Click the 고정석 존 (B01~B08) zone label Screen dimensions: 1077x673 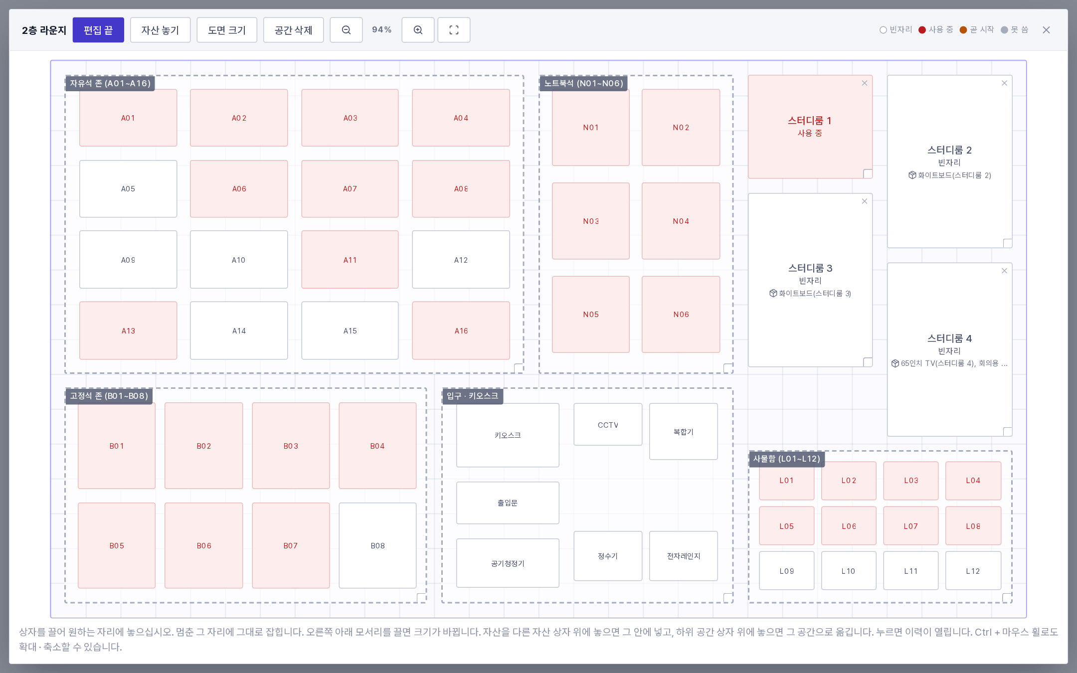pos(109,396)
